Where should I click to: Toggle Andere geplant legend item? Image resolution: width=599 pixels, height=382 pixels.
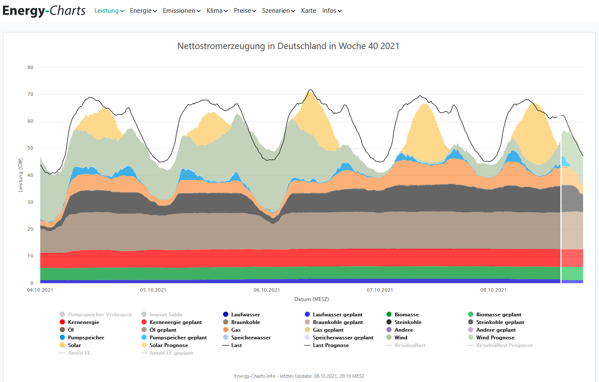(491, 330)
